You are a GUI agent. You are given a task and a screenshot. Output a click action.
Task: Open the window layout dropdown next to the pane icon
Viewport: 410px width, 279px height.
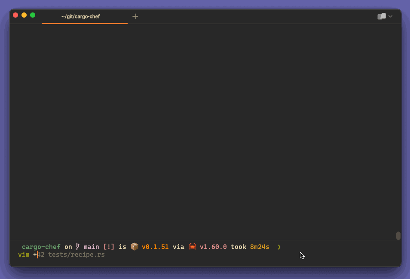[389, 16]
